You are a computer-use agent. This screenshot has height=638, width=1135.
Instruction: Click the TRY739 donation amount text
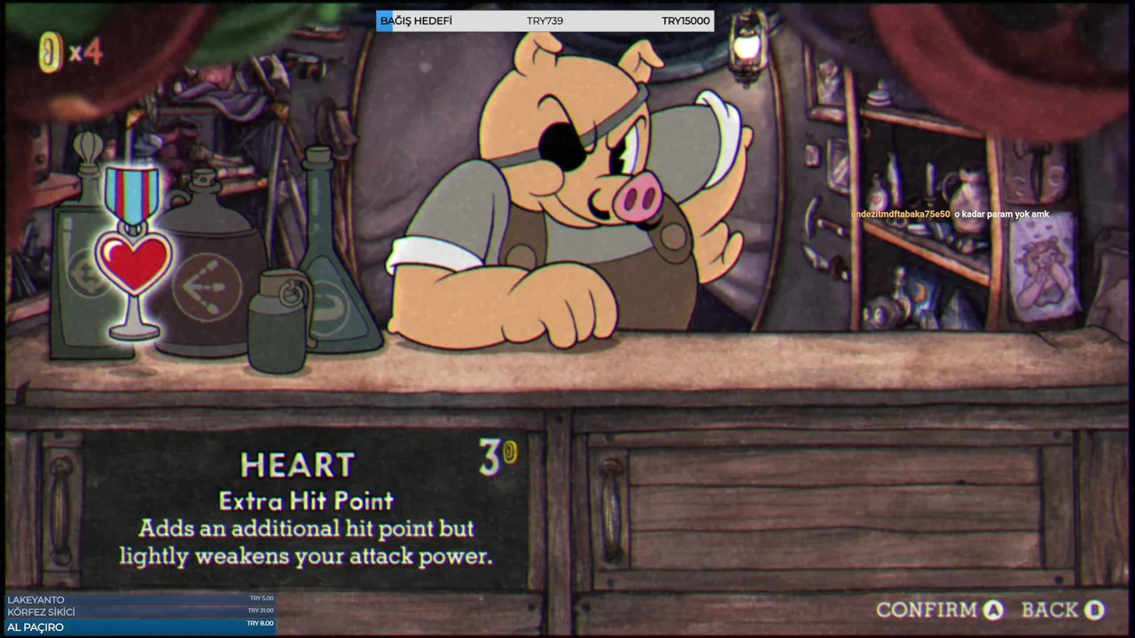544,20
